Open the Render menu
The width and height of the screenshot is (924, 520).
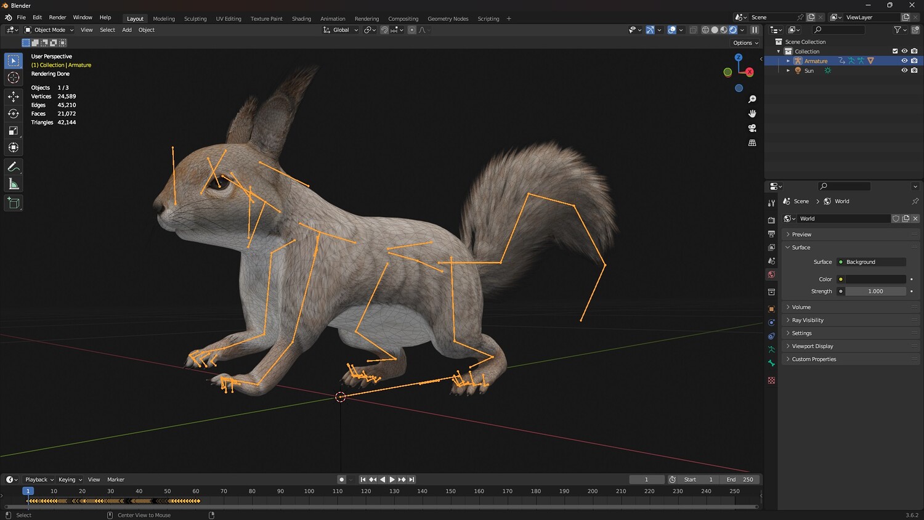57,17
